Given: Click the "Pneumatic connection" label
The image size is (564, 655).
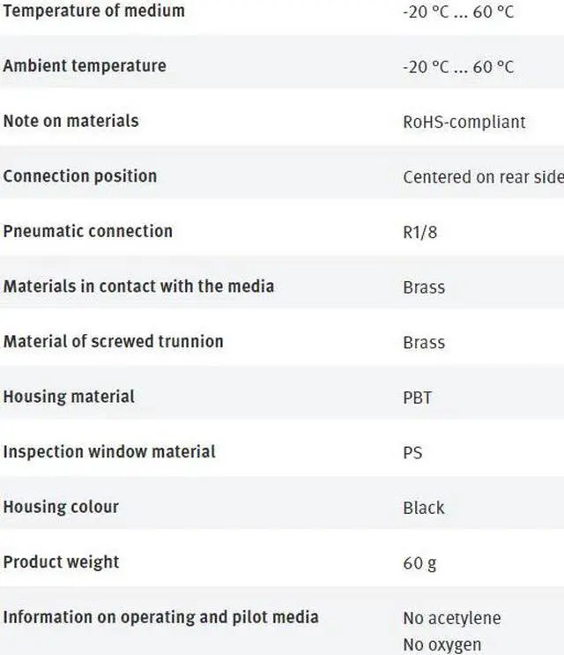Looking at the screenshot, I should pos(88,231).
